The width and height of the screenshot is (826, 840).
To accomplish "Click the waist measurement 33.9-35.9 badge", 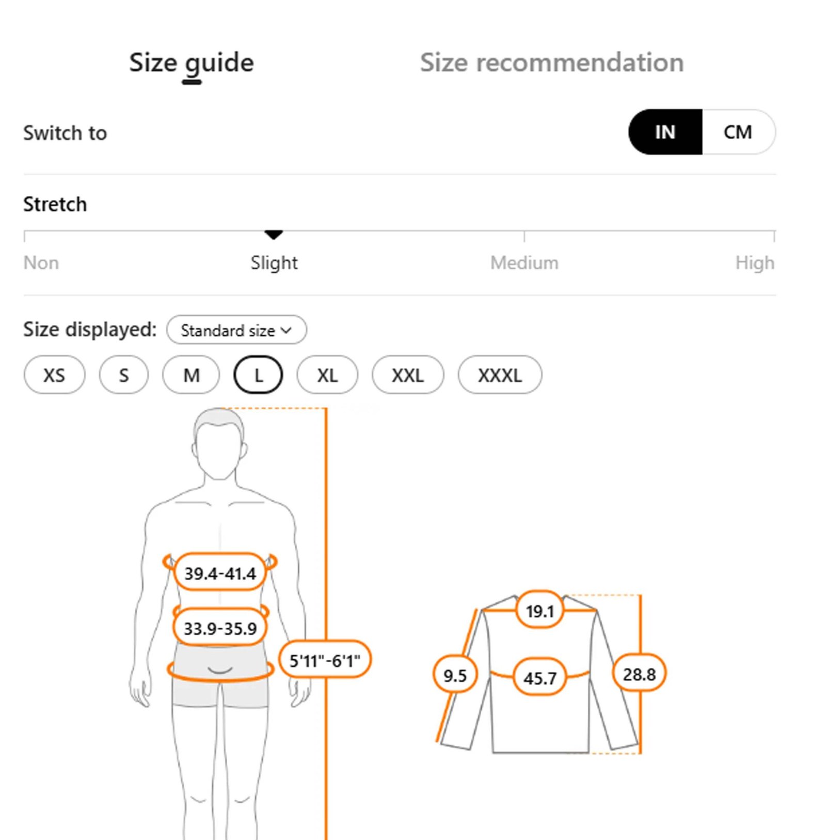I will pyautogui.click(x=220, y=628).
